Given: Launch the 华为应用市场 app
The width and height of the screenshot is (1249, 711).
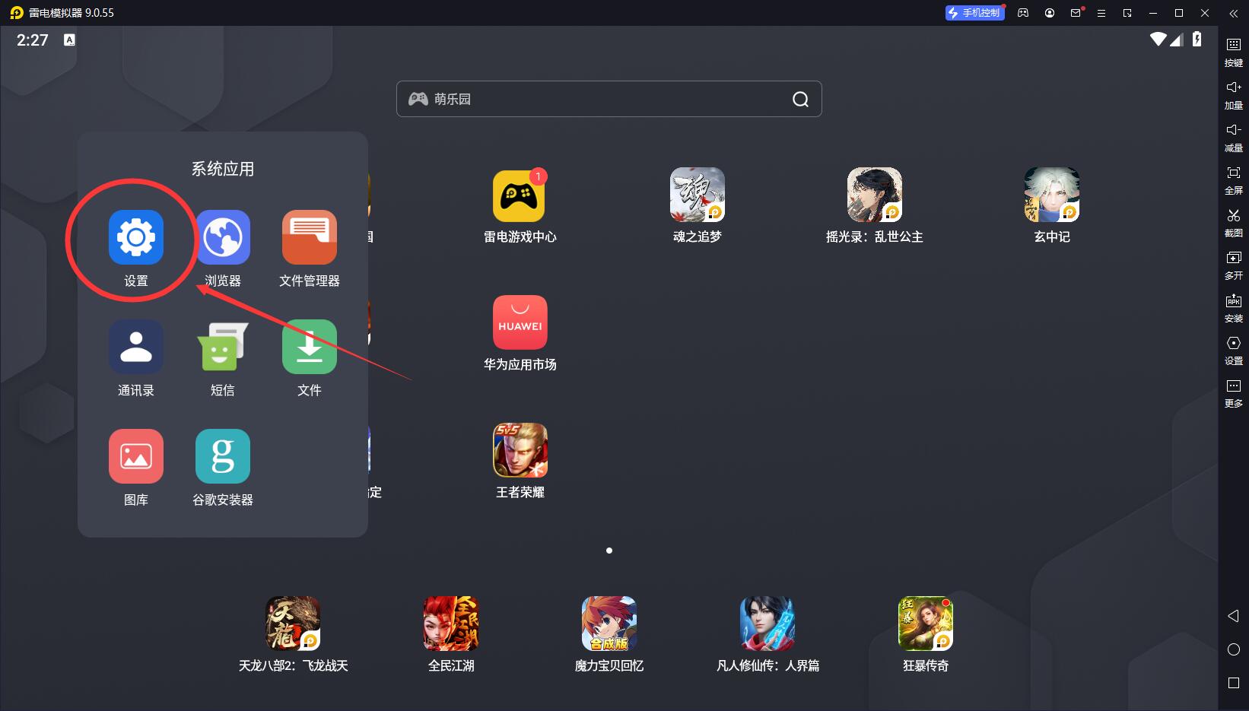Looking at the screenshot, I should (x=520, y=323).
